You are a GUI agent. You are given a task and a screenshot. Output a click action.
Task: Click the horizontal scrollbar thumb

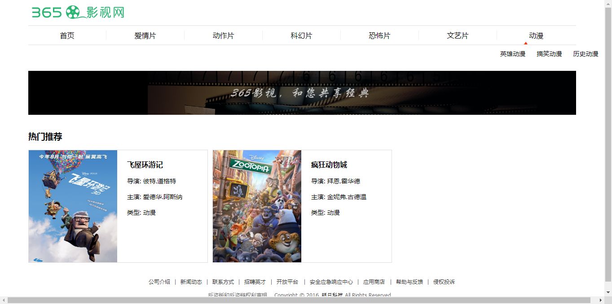click(x=299, y=300)
